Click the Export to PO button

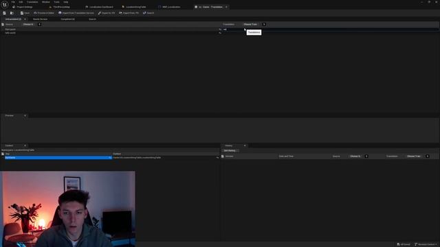(107, 13)
